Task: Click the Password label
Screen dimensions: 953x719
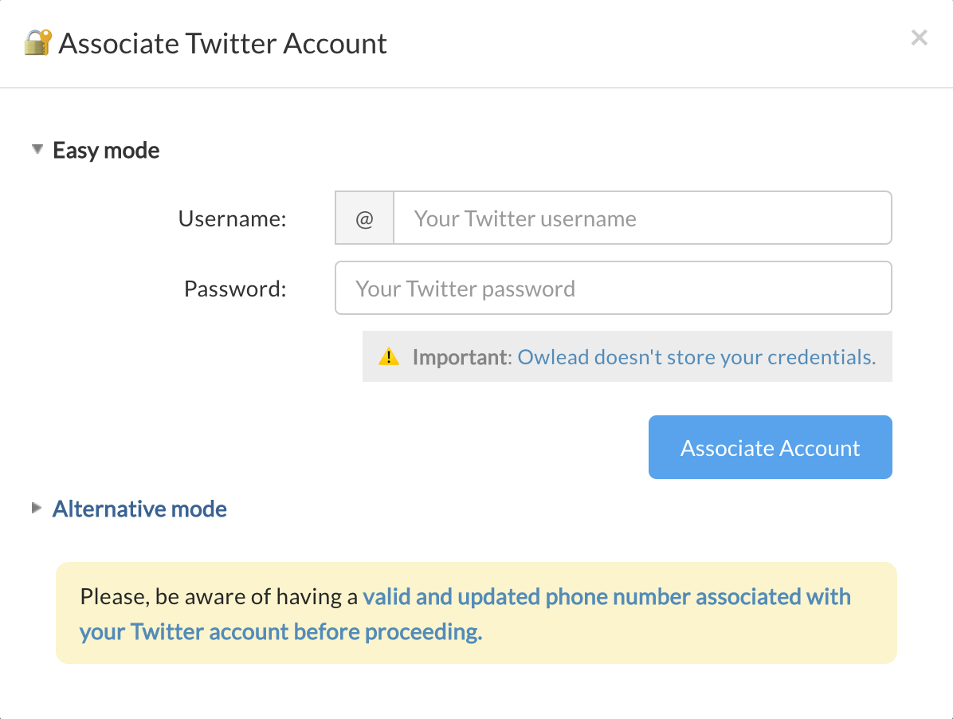Action: pos(235,289)
